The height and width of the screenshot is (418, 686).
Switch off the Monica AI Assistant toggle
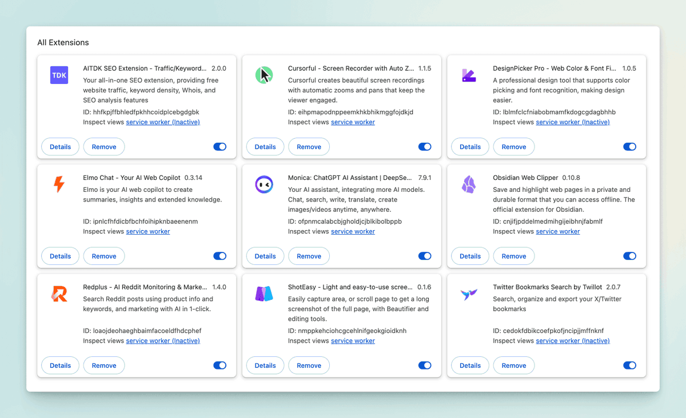click(x=425, y=256)
